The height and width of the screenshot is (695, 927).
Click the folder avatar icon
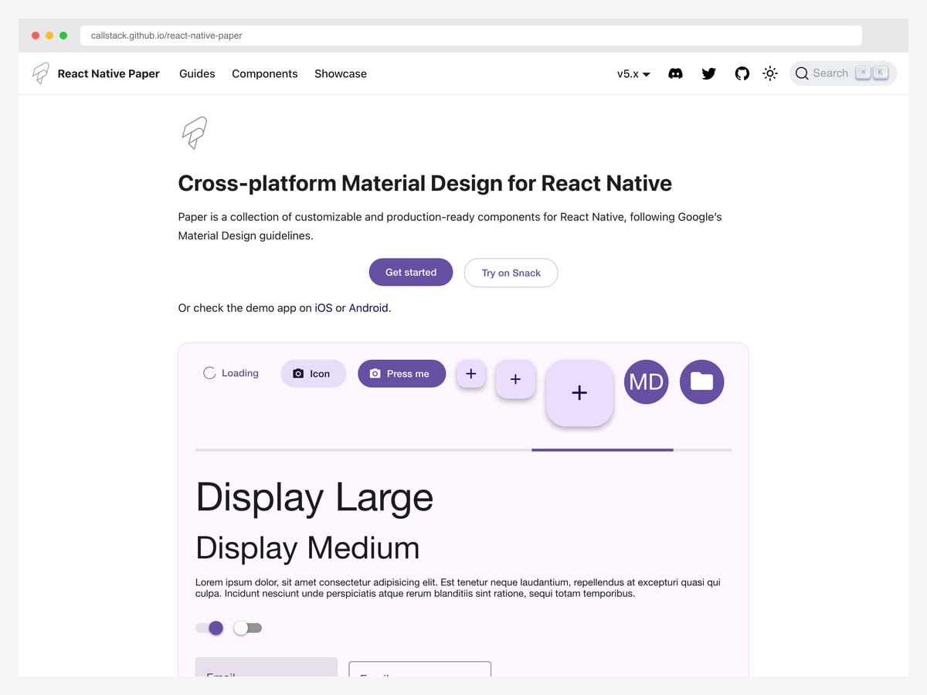point(701,381)
